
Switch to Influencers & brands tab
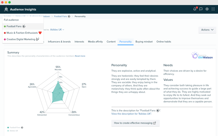pos(59,42)
